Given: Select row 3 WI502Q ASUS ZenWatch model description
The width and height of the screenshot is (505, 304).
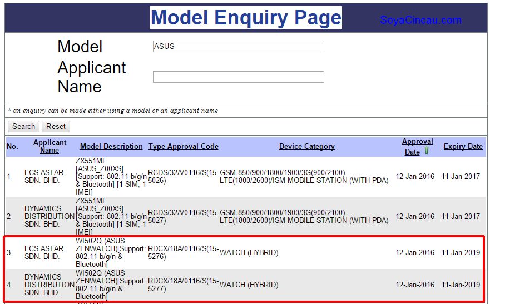Looking at the screenshot, I should point(110,252).
